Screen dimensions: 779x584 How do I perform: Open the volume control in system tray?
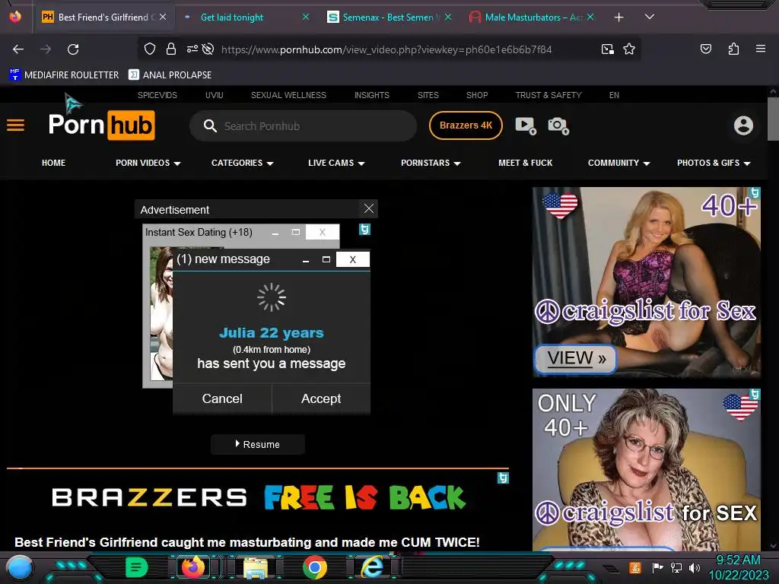[x=695, y=567]
